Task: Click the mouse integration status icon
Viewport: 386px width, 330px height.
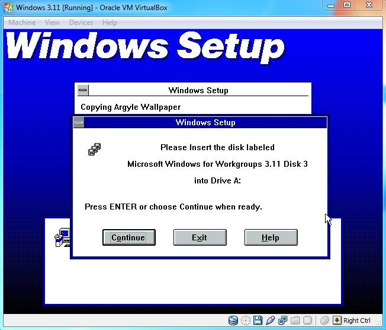Action: click(324, 321)
